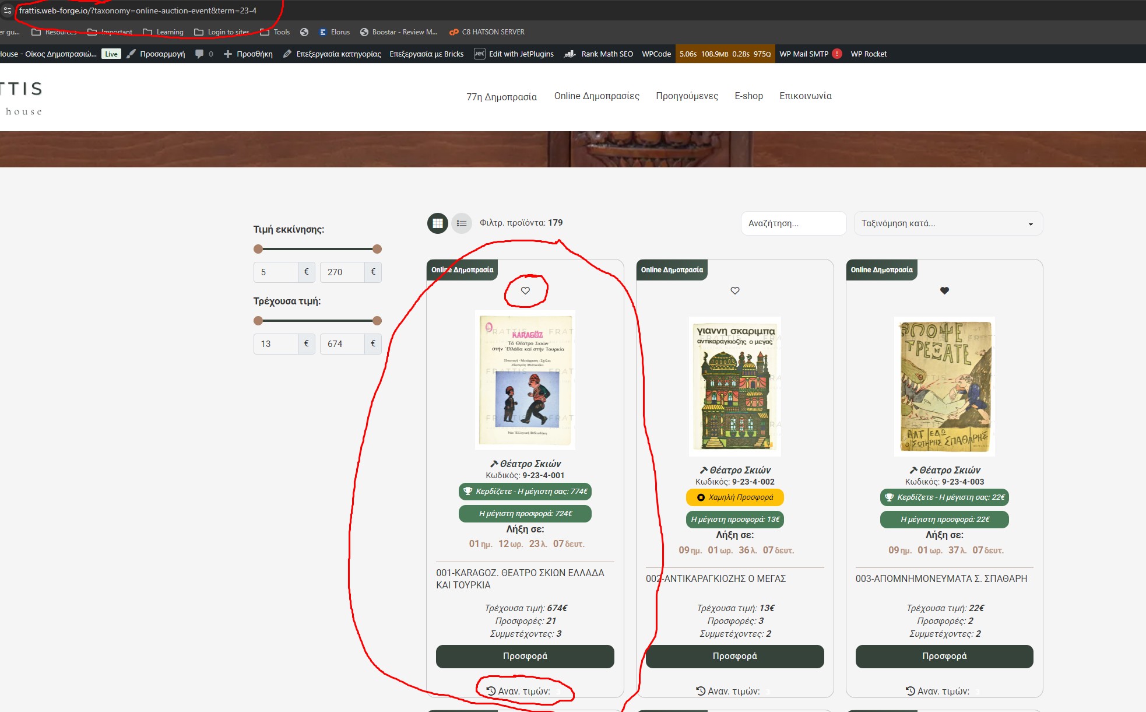Add first Θέατρο Σκιών item to wishlist
This screenshot has width=1146, height=712.
525,290
